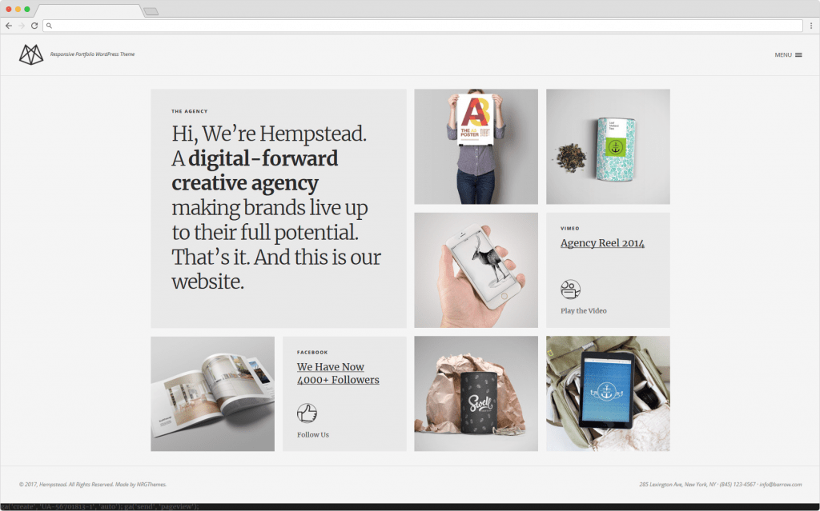
Task: Go back with browser back arrow
Action: click(9, 26)
